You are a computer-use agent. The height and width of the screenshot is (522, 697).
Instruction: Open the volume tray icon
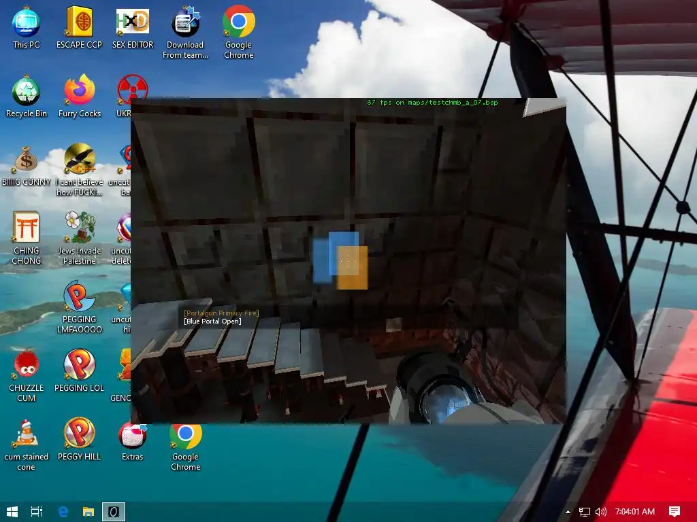point(601,512)
